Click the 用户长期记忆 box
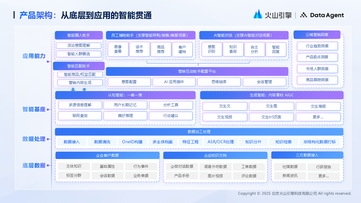 125,105
